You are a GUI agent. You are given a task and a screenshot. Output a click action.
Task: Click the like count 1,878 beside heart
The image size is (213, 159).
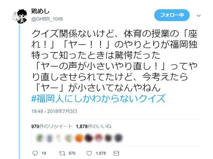tap(101, 153)
